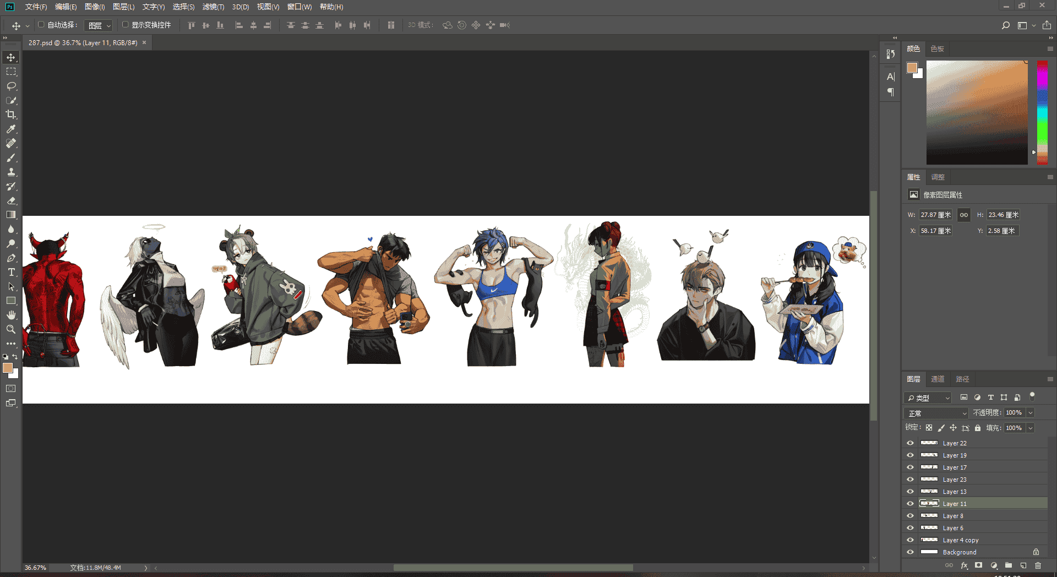Select the Crop tool

(11, 115)
